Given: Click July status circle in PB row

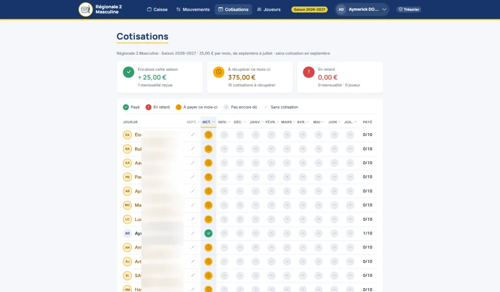Looking at the screenshot, I should point(350,177).
